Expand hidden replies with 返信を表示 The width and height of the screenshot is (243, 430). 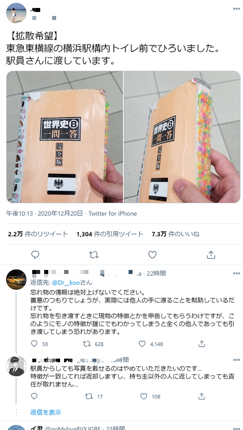pos(46,412)
